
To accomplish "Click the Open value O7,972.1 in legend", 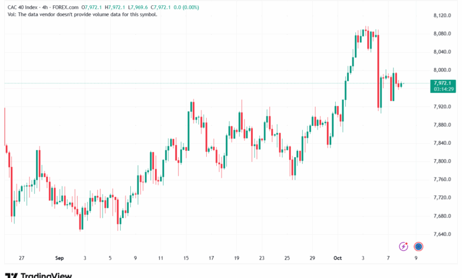I will click(x=95, y=7).
